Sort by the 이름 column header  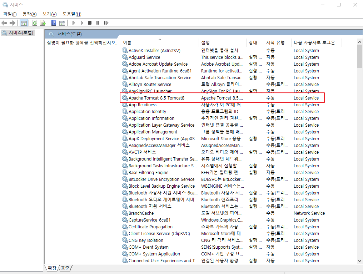(160, 42)
